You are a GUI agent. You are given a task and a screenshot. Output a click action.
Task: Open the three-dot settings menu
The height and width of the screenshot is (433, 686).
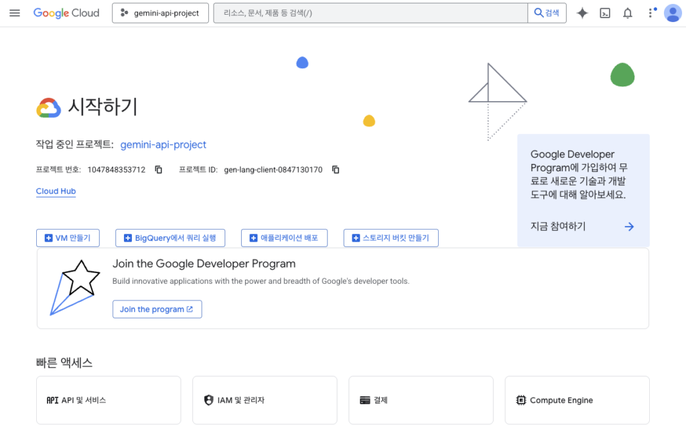point(650,13)
